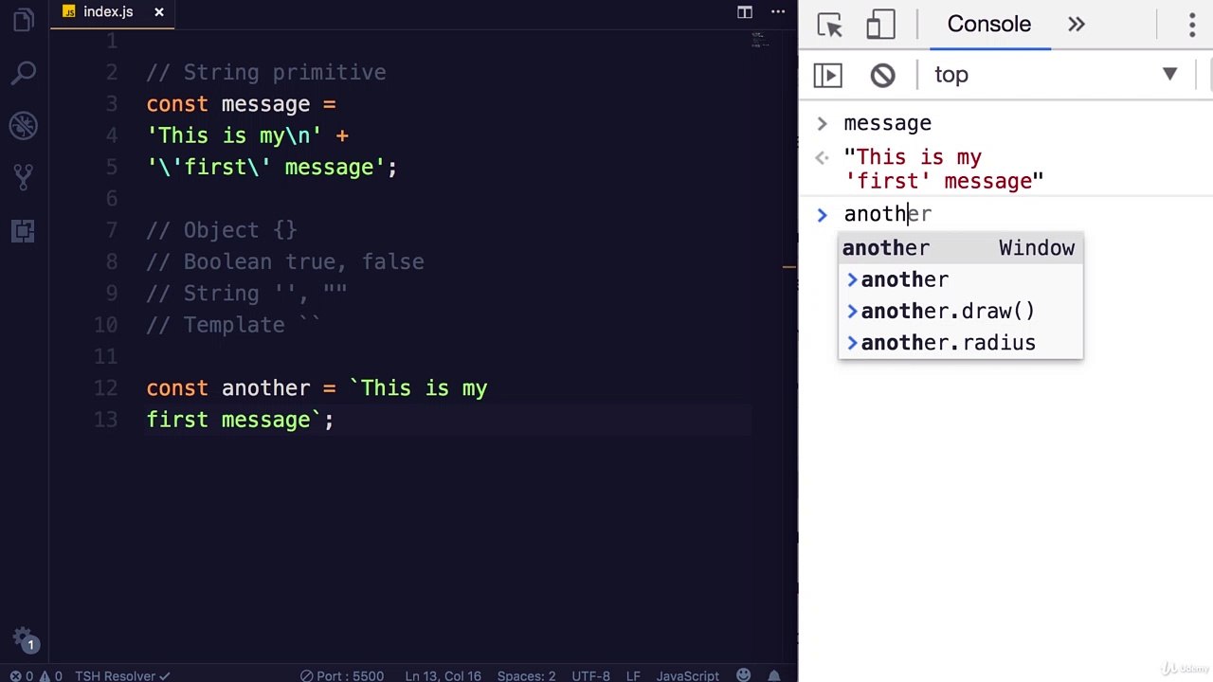This screenshot has width=1213, height=682.
Task: Open the errors and warnings count in status bar
Action: (36, 675)
